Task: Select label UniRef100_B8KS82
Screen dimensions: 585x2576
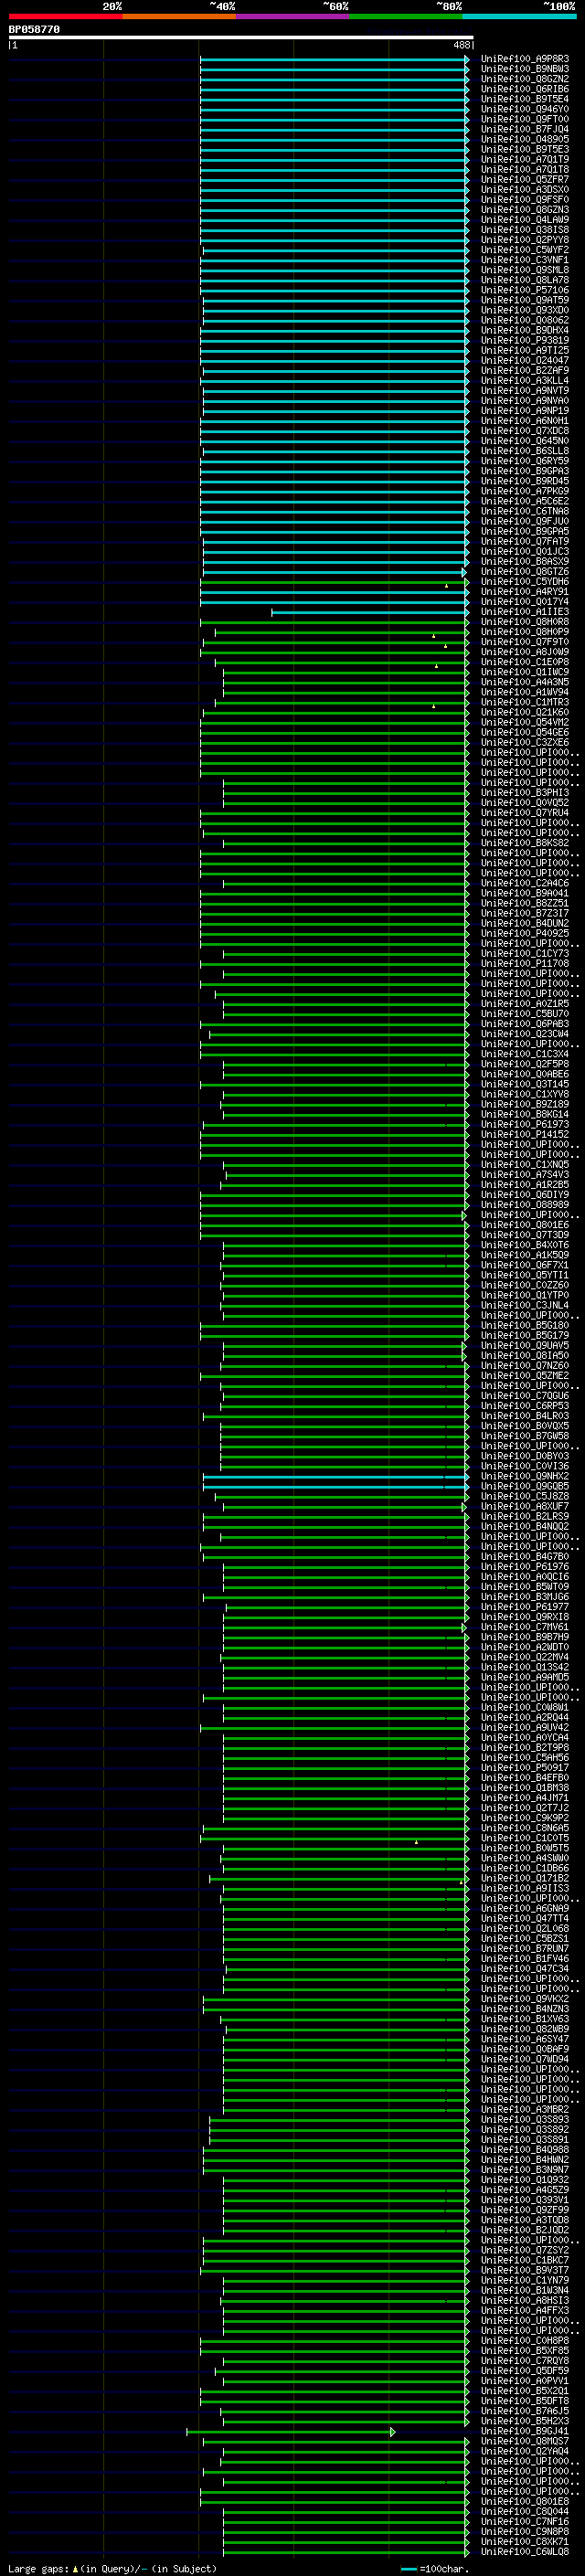Action: 524,843
